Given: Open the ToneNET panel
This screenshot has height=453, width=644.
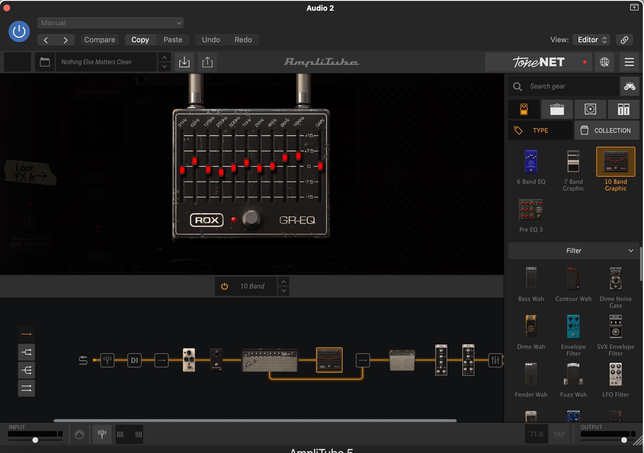Looking at the screenshot, I should 539,62.
